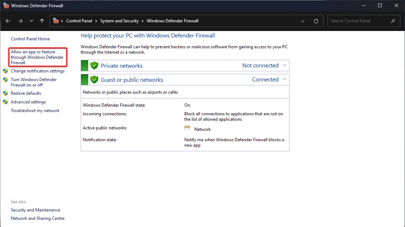This screenshot has width=405, height=227.
Task: Go back using the back arrow
Action: tap(8, 21)
